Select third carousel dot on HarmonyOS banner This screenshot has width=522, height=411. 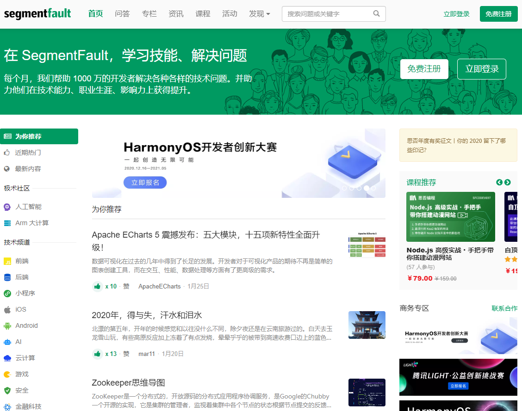point(359,188)
